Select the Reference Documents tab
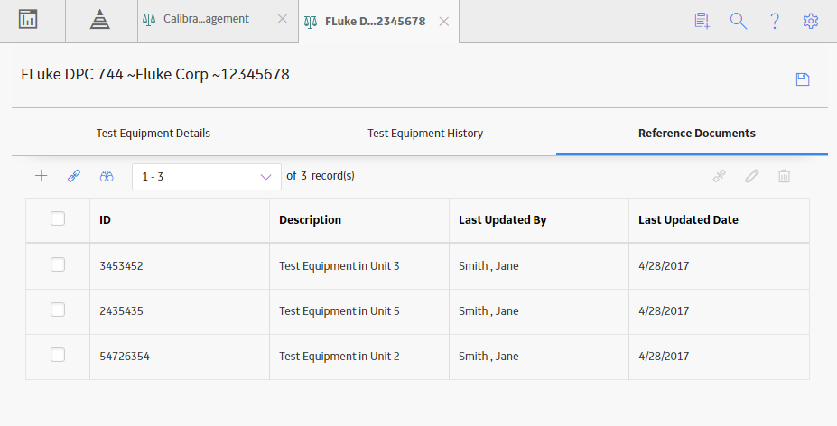The image size is (837, 426). (697, 134)
